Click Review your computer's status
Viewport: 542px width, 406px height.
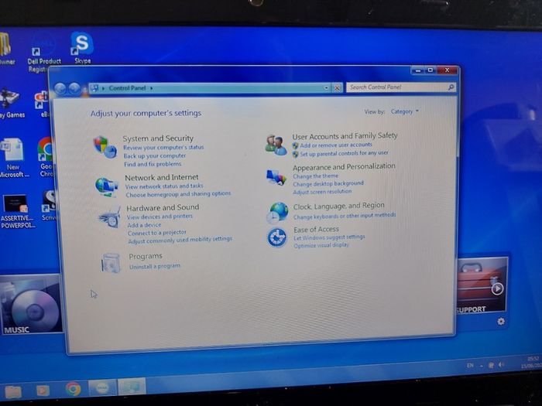pos(163,148)
